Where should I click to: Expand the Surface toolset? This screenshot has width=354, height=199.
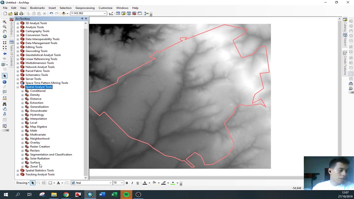(x=22, y=163)
